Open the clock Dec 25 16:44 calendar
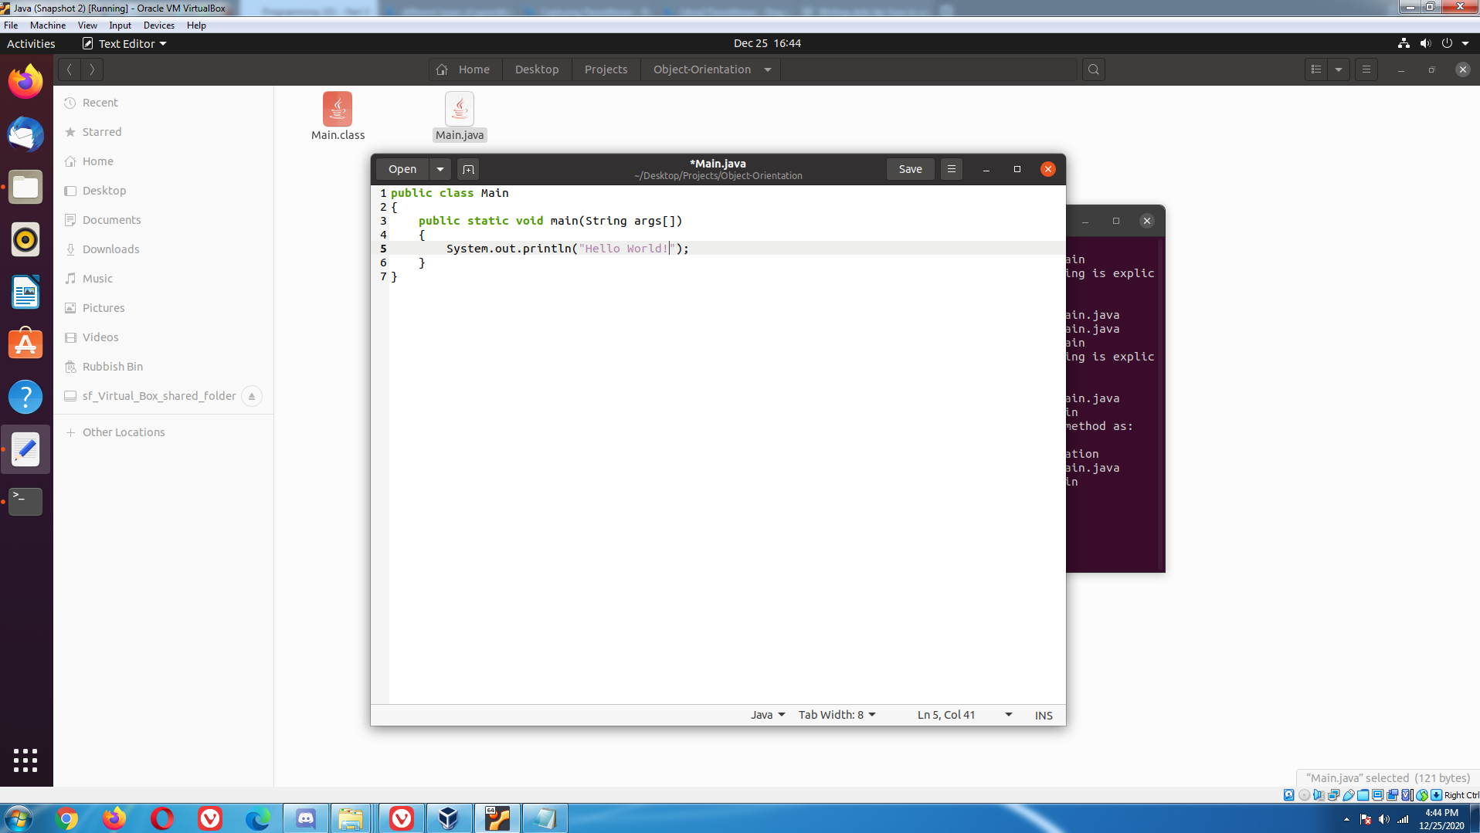The height and width of the screenshot is (833, 1480). click(x=767, y=44)
